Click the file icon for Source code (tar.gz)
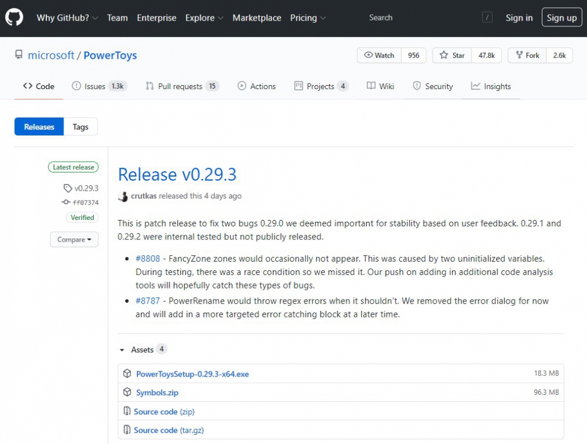 (127, 429)
